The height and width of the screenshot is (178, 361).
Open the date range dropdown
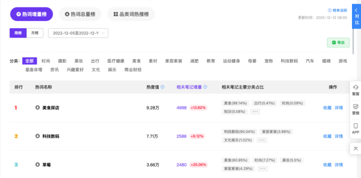[x=78, y=33]
